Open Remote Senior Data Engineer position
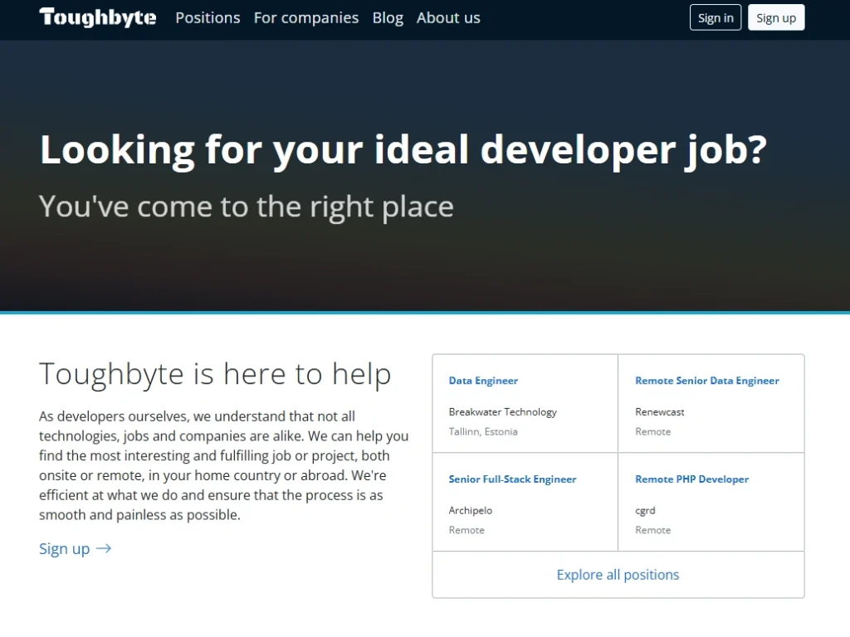This screenshot has height=637, width=850. pos(707,381)
